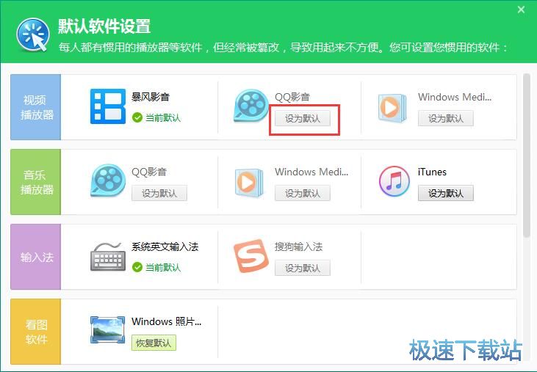Click the green check next to 系统英文输入法's 当前默认
The height and width of the screenshot is (372, 537).
[137, 267]
